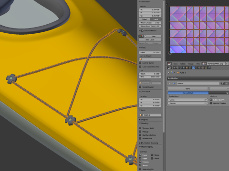This screenshot has width=229, height=171.
Task: Select Global transform space button
Action: (144, 19)
